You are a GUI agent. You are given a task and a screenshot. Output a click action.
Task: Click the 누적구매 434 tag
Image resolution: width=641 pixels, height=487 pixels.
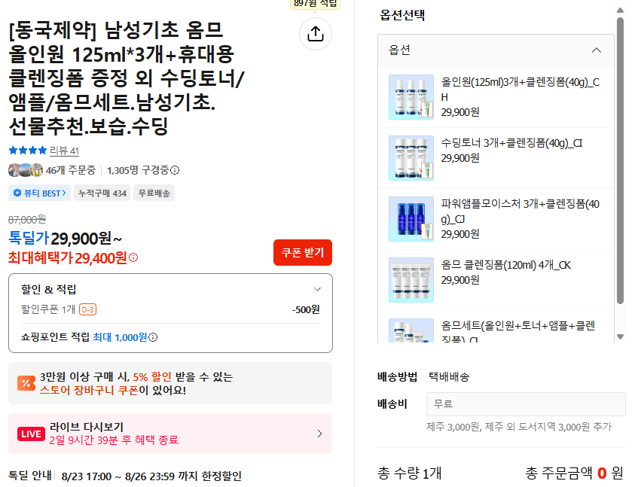tap(102, 193)
